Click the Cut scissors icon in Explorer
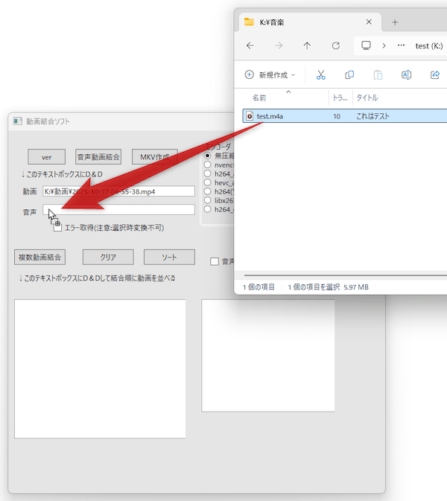The height and width of the screenshot is (501, 447). coord(321,74)
